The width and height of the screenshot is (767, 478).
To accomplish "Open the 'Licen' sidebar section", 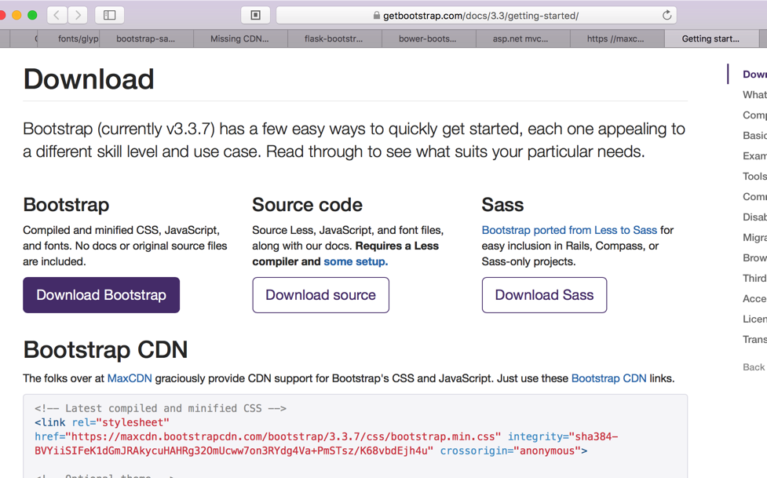I will [x=754, y=319].
